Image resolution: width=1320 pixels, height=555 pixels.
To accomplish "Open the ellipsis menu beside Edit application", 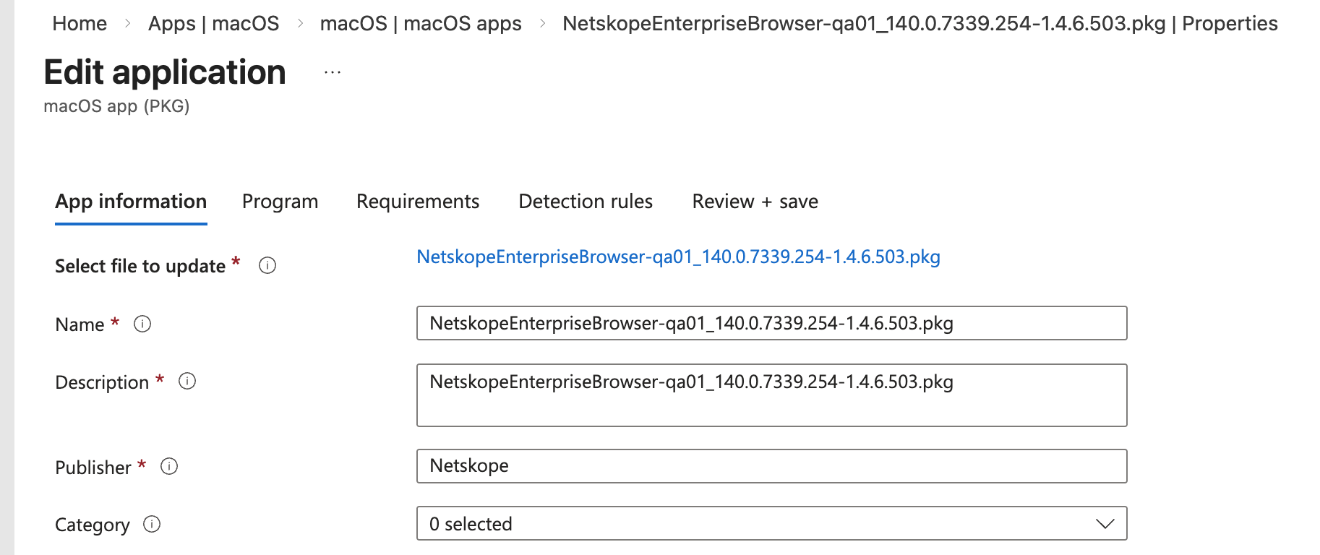I will tap(333, 72).
